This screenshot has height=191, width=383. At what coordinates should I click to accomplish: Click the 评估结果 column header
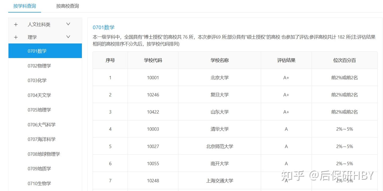tap(286, 60)
